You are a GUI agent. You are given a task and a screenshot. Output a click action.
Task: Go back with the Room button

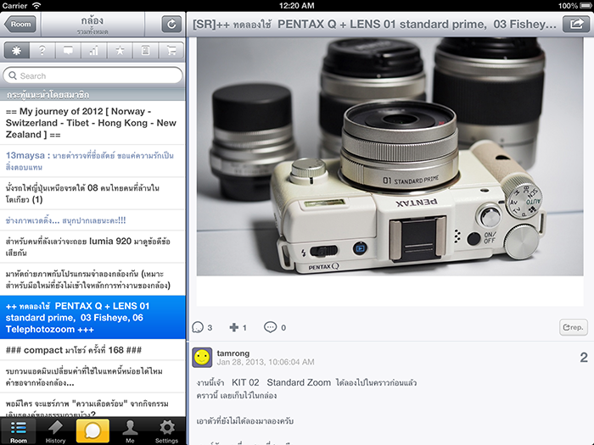tap(20, 25)
